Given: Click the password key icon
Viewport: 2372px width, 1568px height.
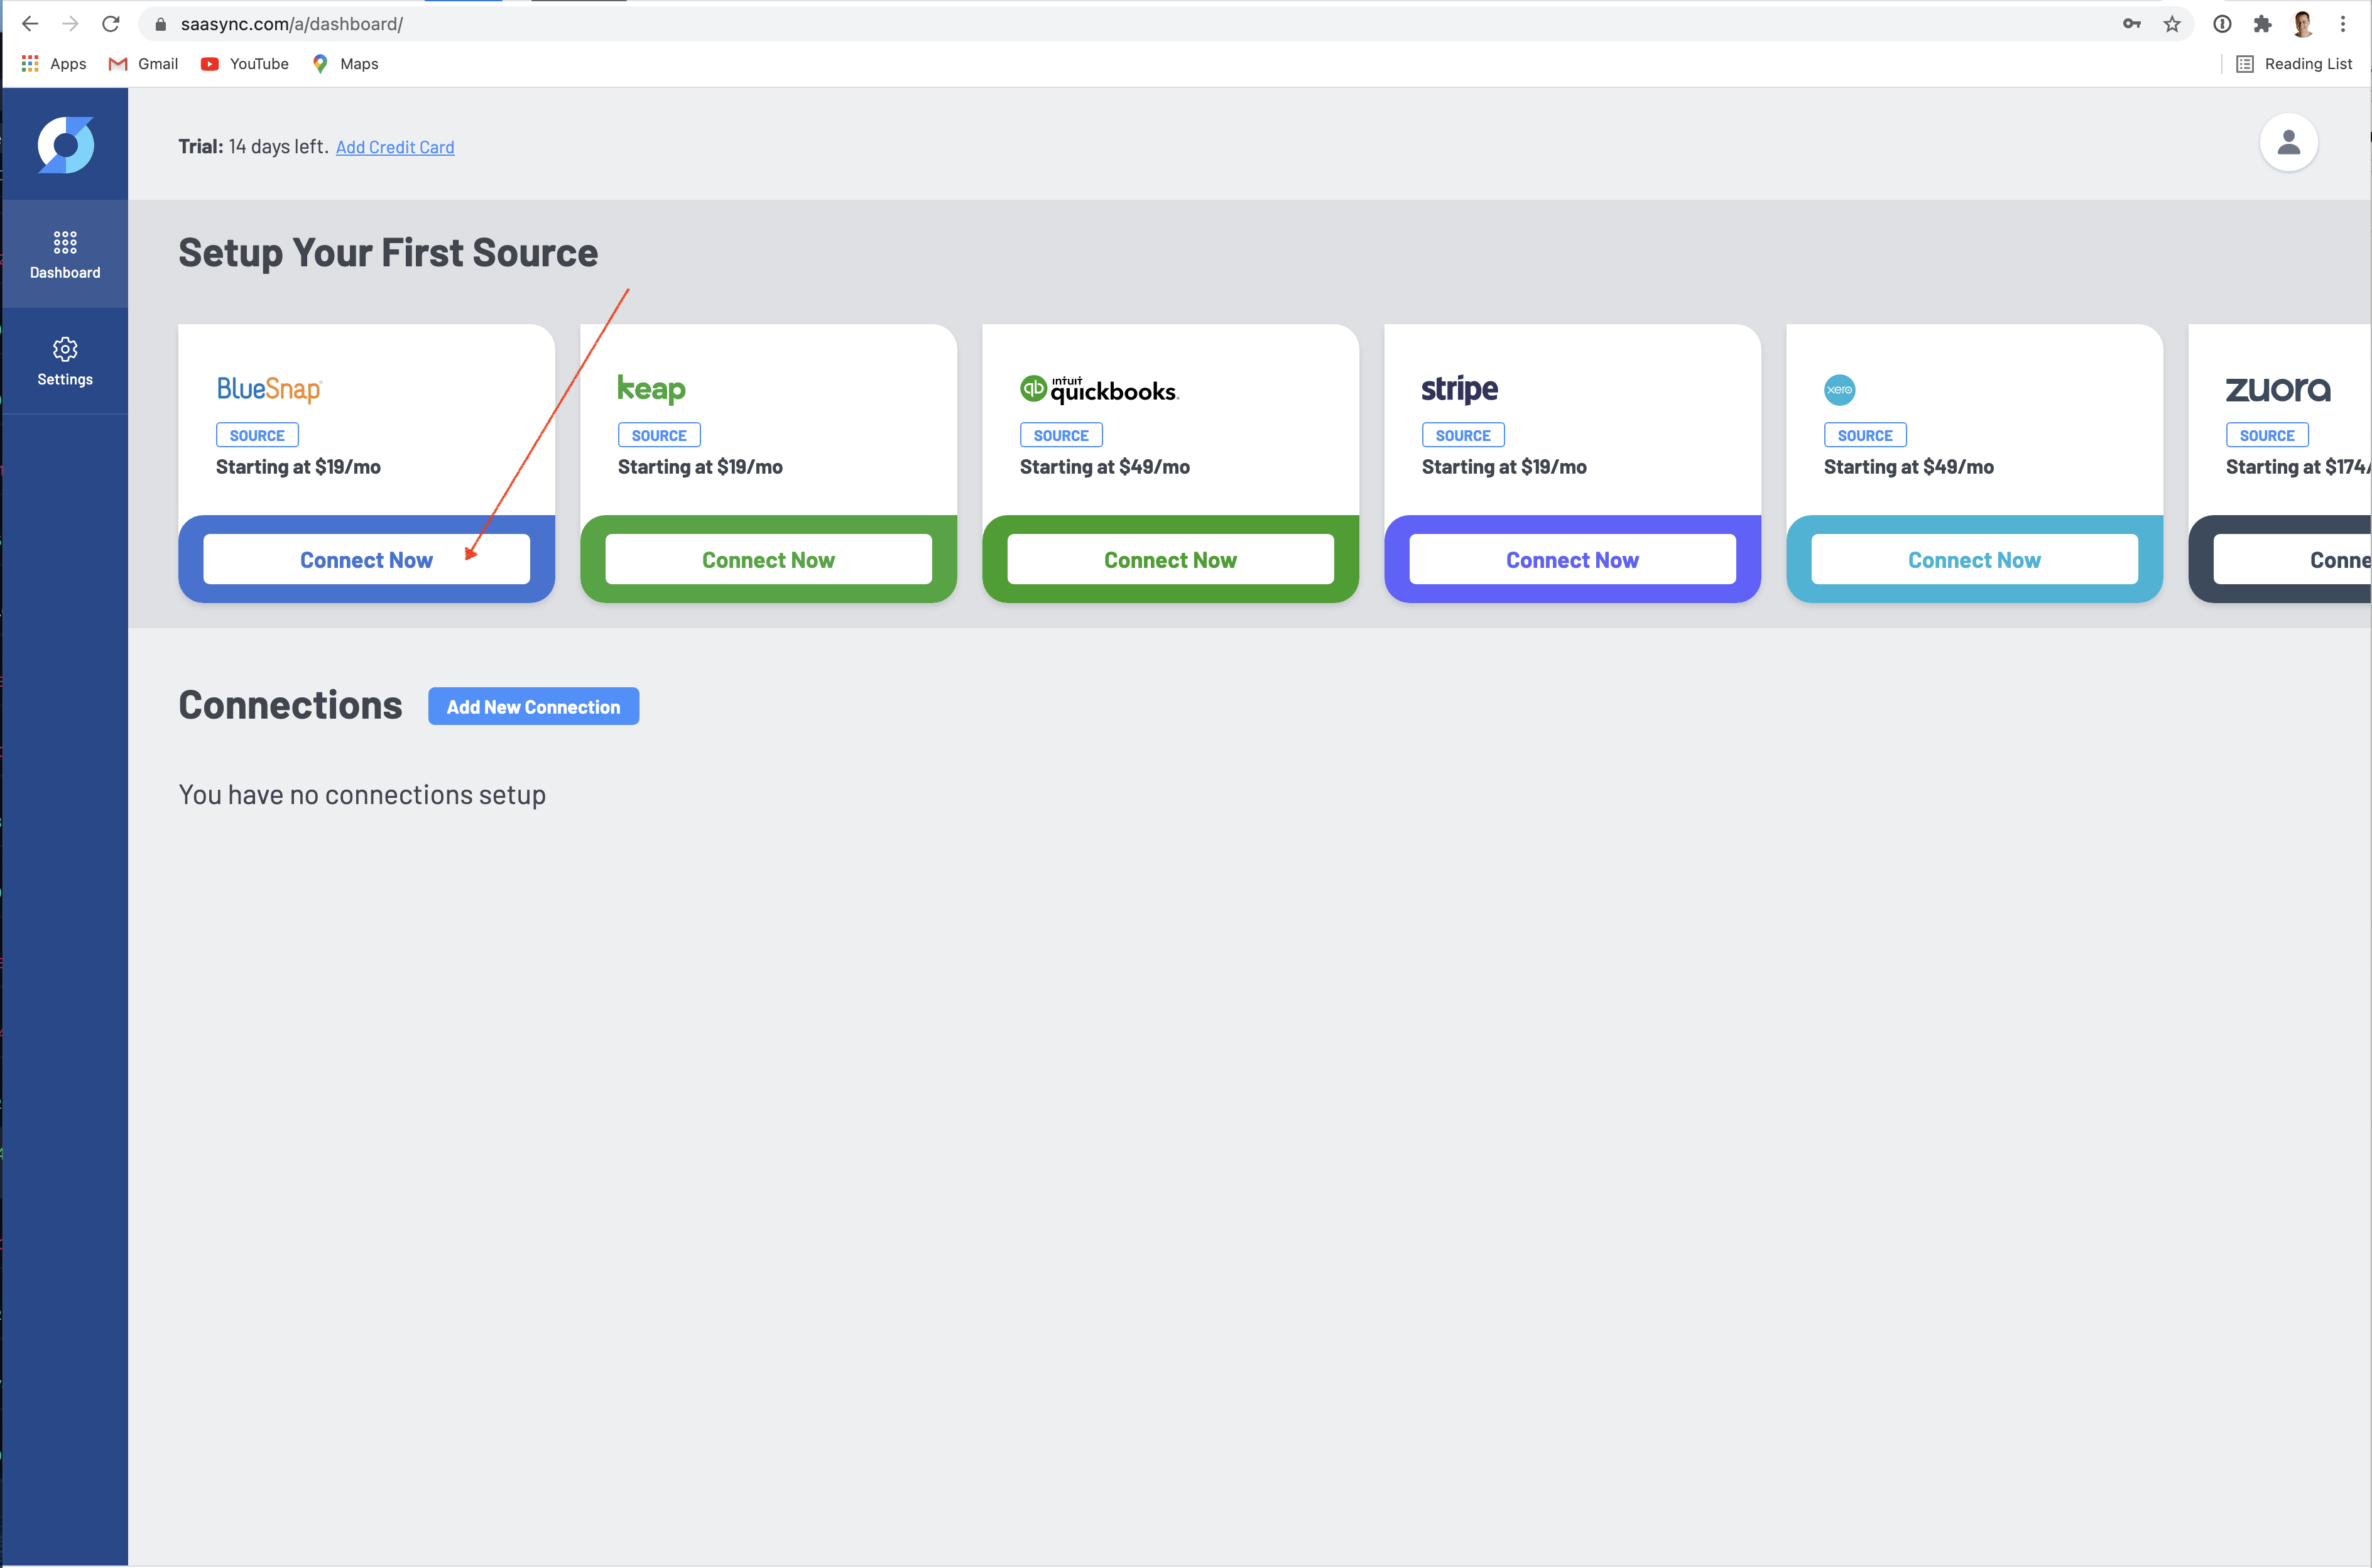Looking at the screenshot, I should pyautogui.click(x=2131, y=24).
